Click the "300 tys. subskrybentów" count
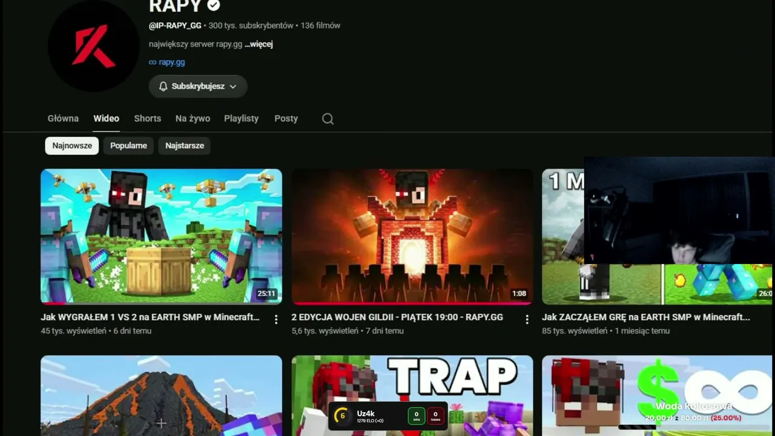 click(x=251, y=26)
